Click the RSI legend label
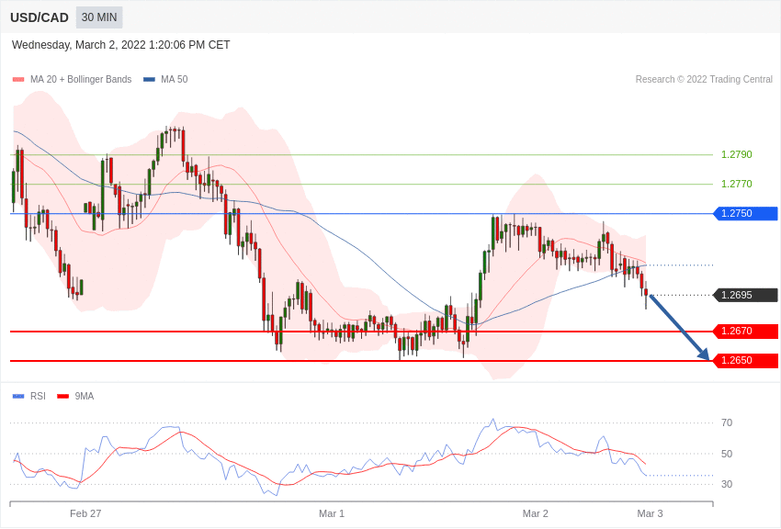The height and width of the screenshot is (529, 781). [x=38, y=396]
